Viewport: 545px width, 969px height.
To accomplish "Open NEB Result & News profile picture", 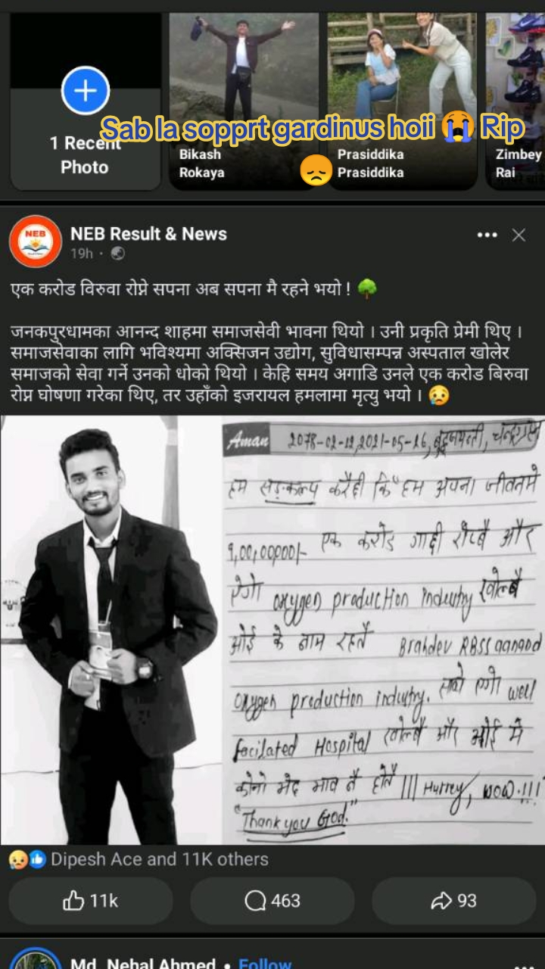I will [35, 241].
